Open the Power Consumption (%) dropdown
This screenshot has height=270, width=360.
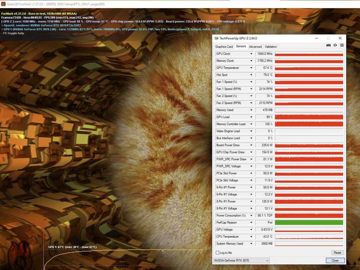[x=251, y=215]
